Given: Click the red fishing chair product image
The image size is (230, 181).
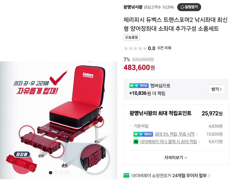Looking at the screenshot, I should coord(59,120).
